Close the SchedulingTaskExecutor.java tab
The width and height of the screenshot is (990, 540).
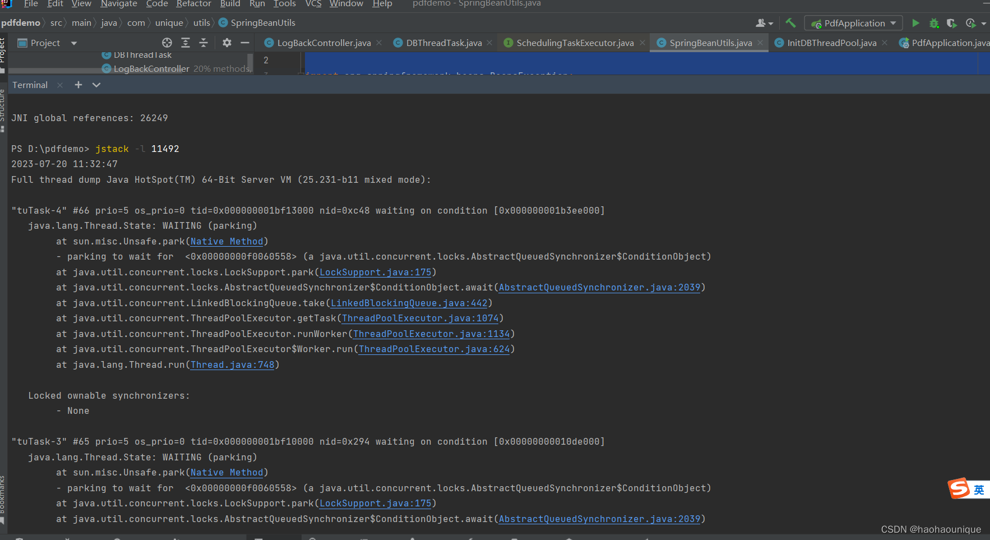pos(642,43)
